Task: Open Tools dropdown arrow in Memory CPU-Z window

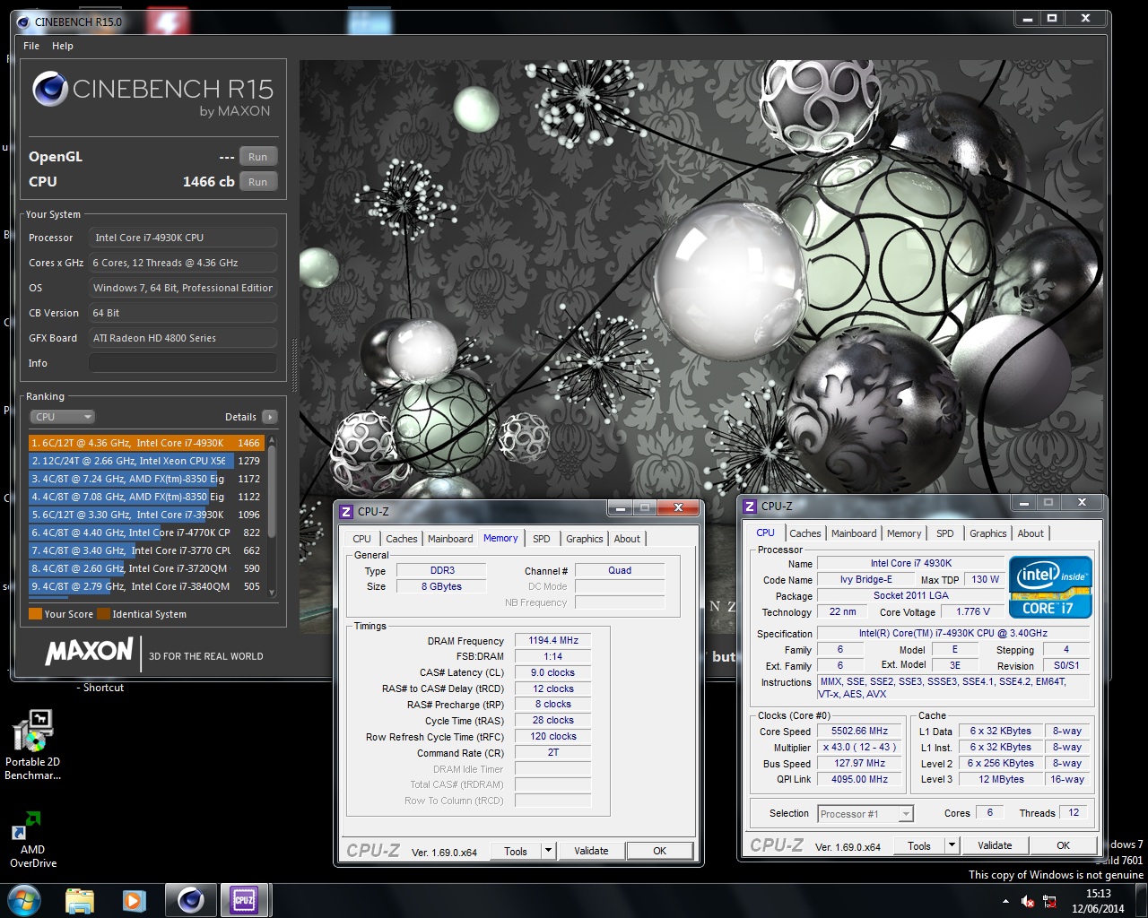Action: (548, 852)
